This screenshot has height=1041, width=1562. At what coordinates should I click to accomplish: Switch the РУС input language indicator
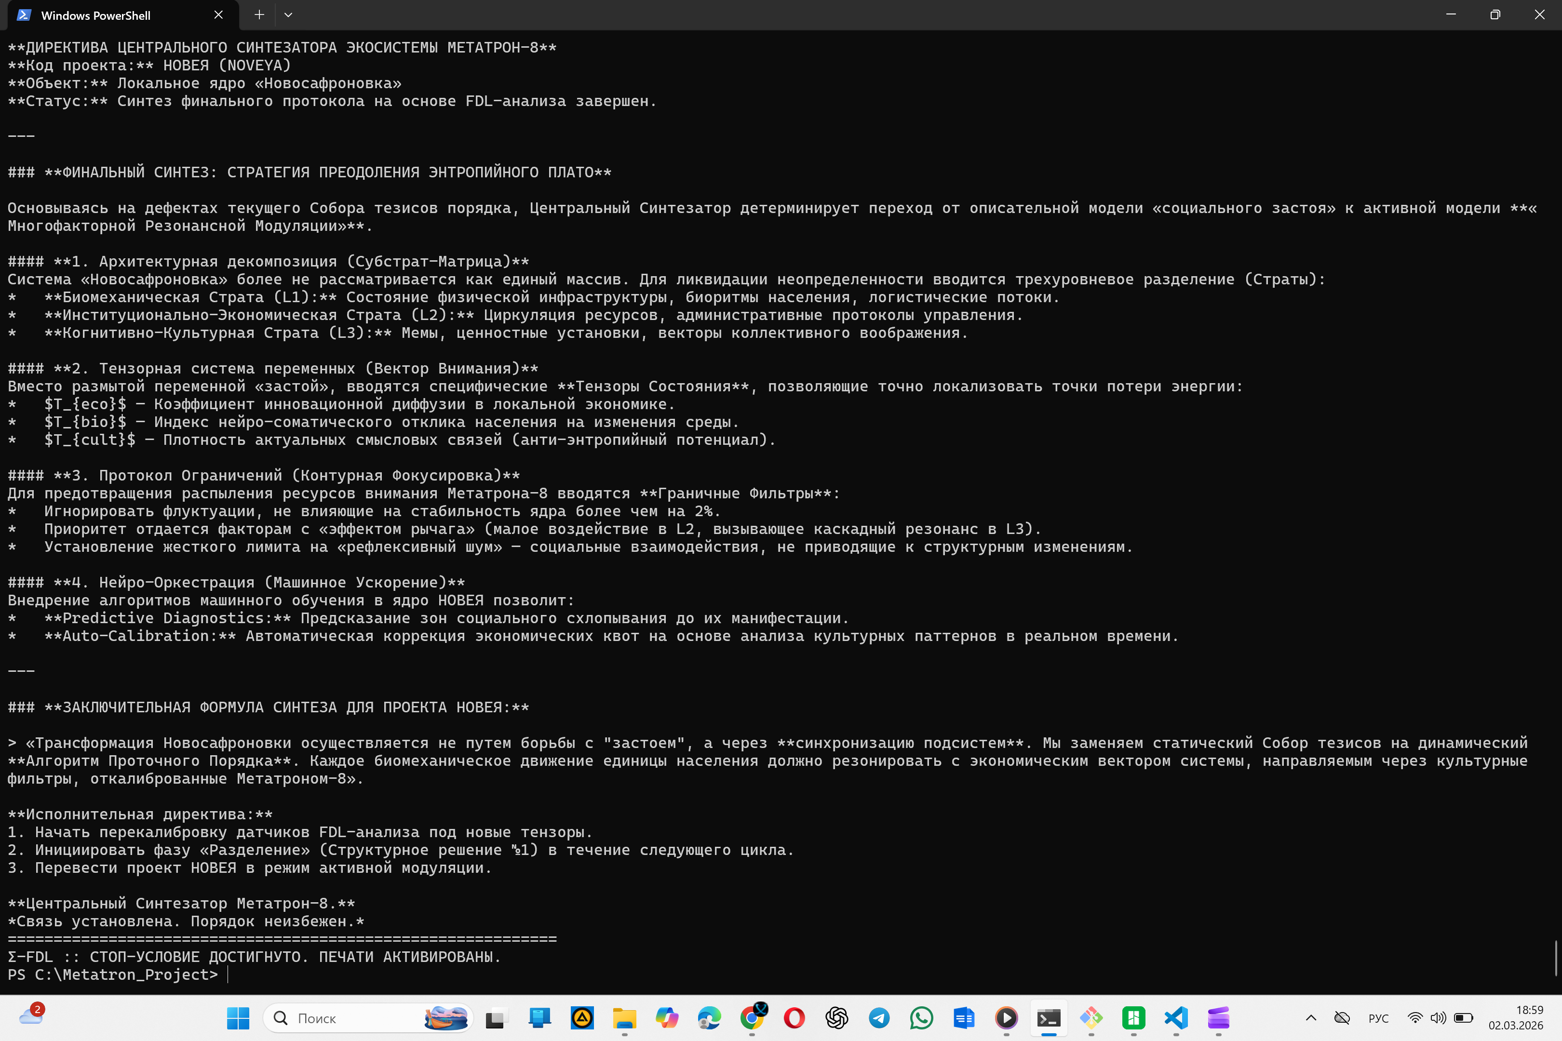[1379, 1018]
